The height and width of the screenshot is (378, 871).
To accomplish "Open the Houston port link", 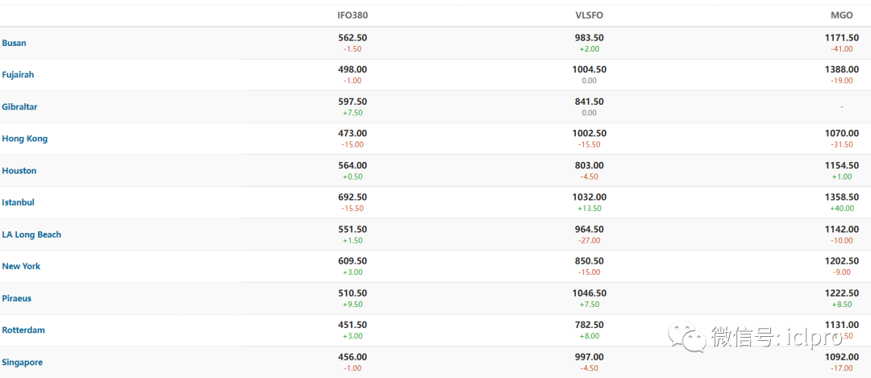I will 19,171.
